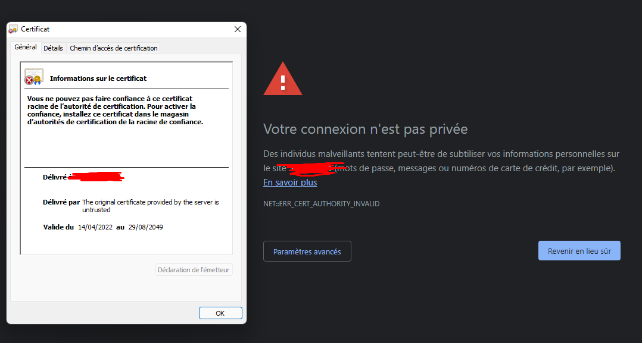
Task: Click the 14/04/2022 validity start date
Action: [x=95, y=227]
